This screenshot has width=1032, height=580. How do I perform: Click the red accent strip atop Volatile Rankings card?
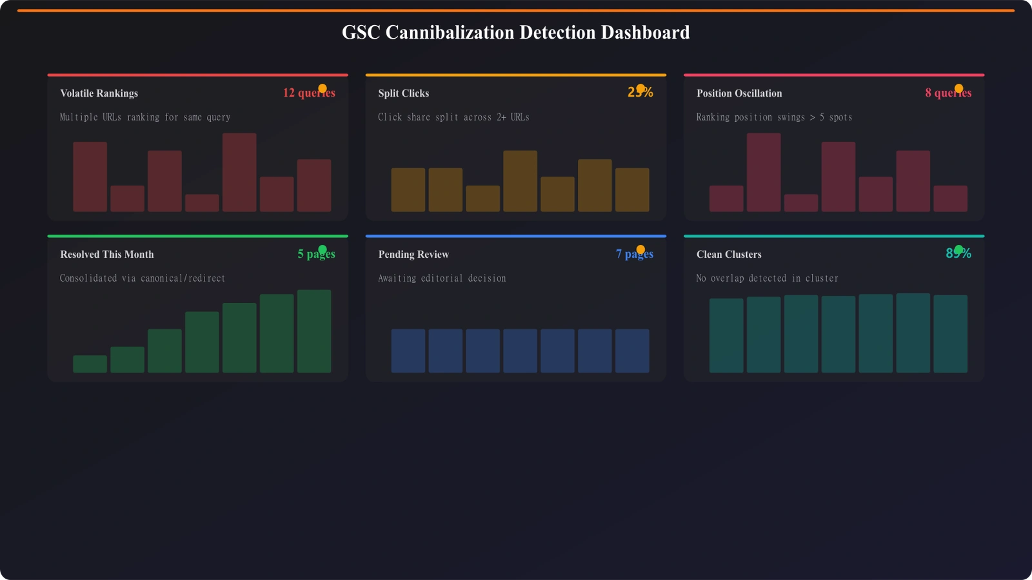[x=197, y=74]
